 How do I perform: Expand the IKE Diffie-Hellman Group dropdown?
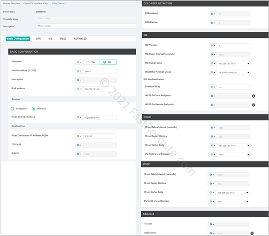point(234,72)
